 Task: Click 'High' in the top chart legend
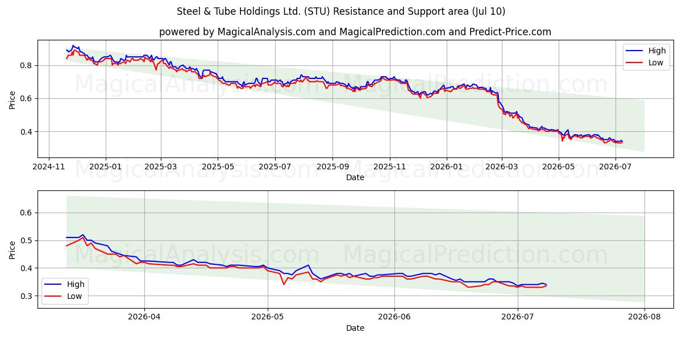pos(656,51)
